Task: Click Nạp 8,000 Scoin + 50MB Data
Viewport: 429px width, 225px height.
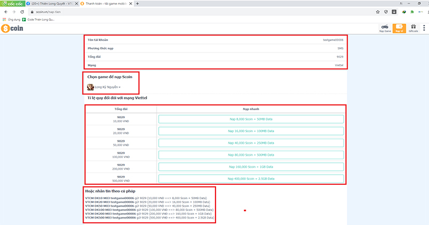Action: coord(251,119)
